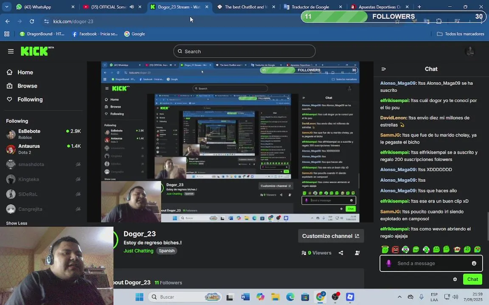Open OneDrive cloud icon in system tray
The height and width of the screenshot is (305, 489).
coord(410,297)
